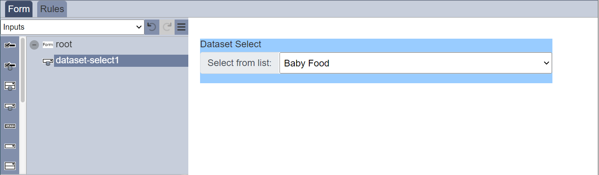Redo the last undone change
599x175 pixels.
pos(167,27)
